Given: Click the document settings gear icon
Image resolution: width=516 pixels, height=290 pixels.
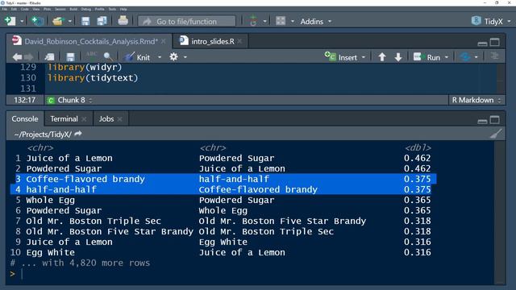Looking at the screenshot, I should (x=173, y=57).
